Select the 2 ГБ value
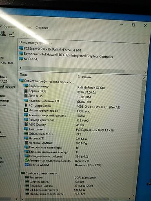 [79, 134]
